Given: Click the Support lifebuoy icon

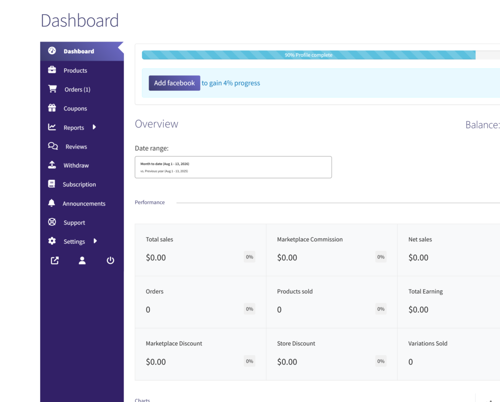Looking at the screenshot, I should pyautogui.click(x=52, y=222).
